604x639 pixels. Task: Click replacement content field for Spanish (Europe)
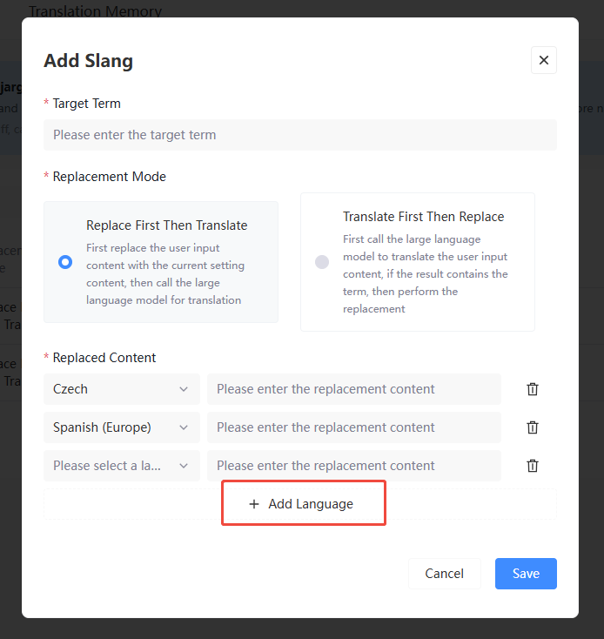[354, 427]
